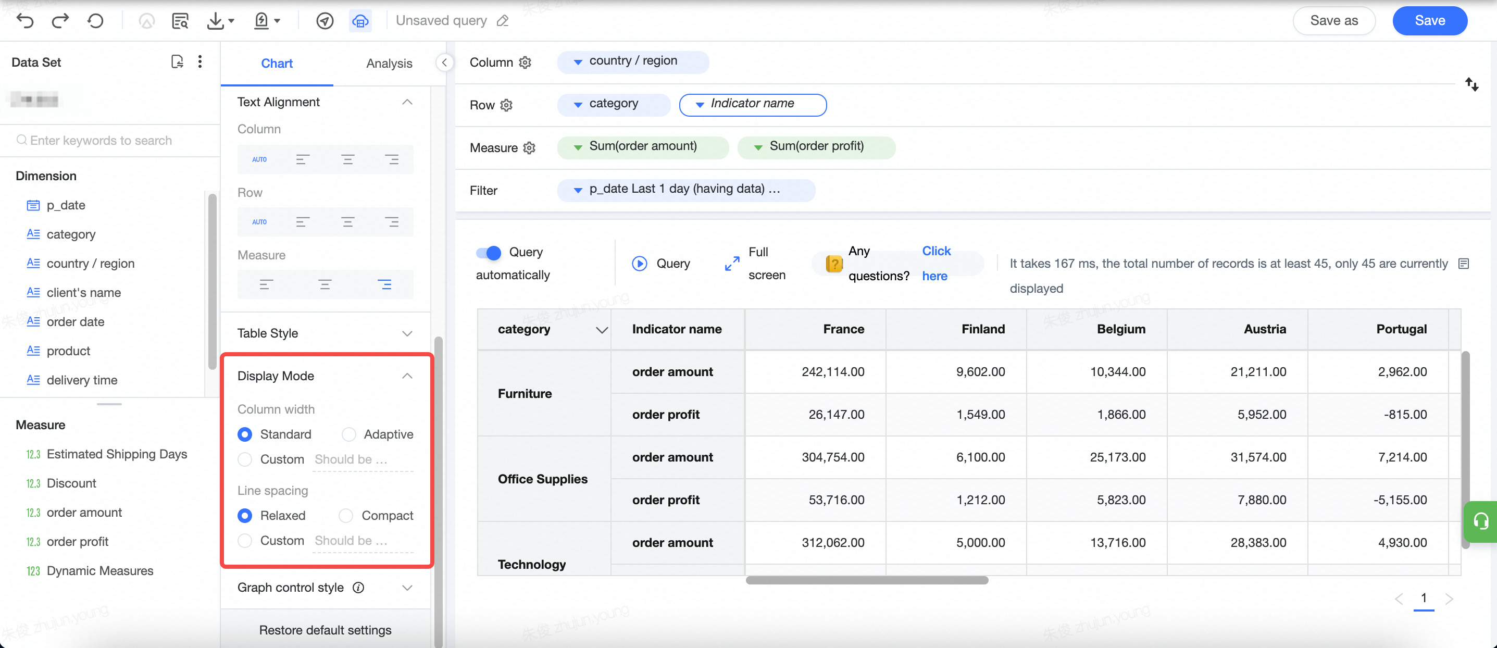Click custom column width input

[x=363, y=459]
